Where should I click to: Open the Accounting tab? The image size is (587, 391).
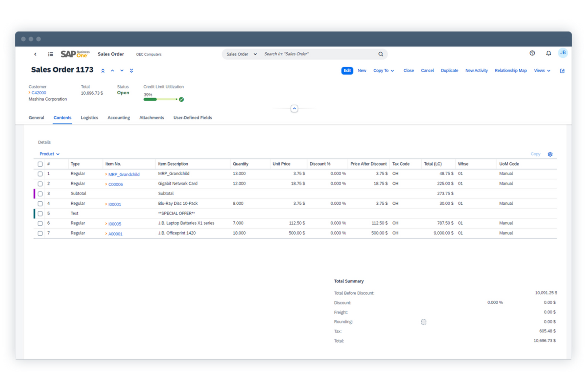click(119, 118)
